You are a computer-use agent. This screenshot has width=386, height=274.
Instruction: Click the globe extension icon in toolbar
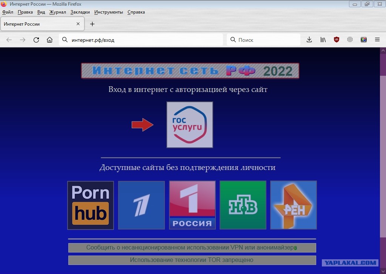point(350,40)
